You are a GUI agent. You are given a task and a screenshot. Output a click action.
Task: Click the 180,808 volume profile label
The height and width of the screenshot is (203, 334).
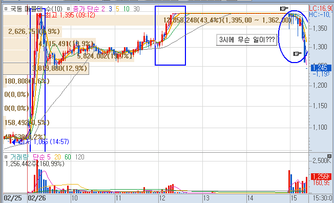pyautogui.click(x=27, y=81)
